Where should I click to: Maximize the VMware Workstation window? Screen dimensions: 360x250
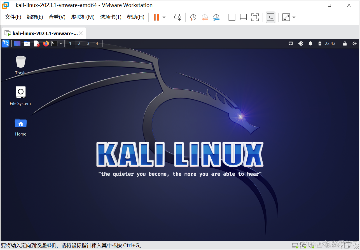click(x=329, y=5)
